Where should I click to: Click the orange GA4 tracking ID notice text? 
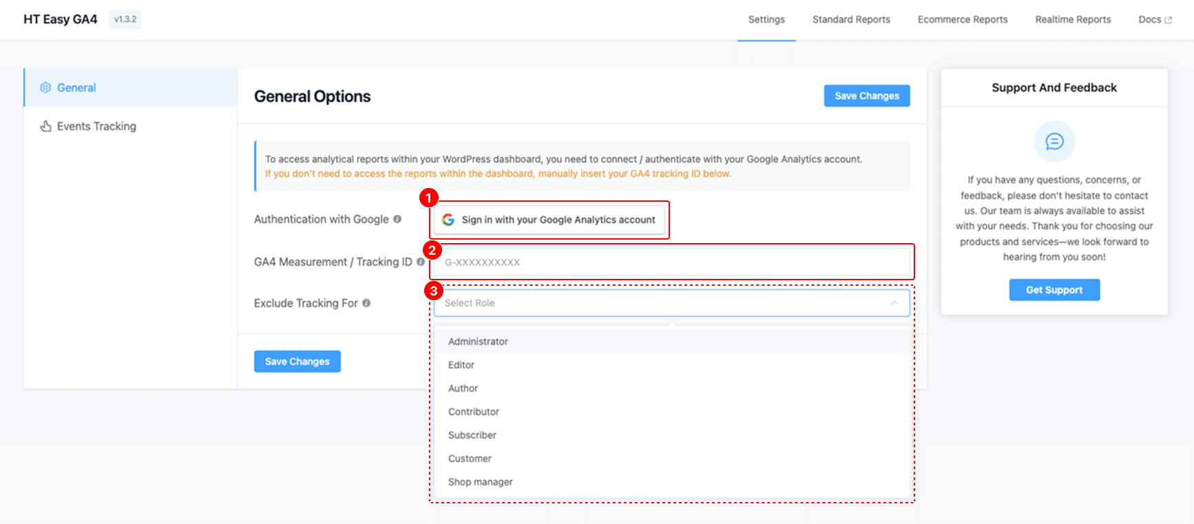coord(498,174)
